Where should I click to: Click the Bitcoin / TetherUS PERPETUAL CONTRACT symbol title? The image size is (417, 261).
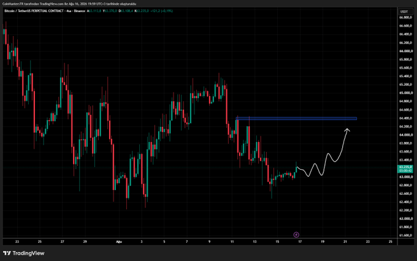tap(34, 11)
